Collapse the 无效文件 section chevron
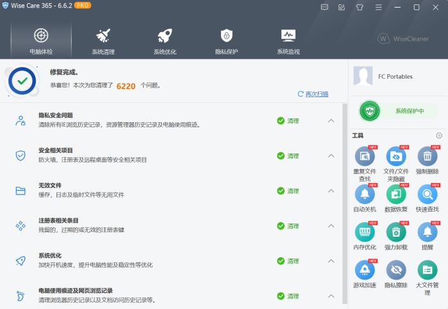448x309 pixels. 331,191
